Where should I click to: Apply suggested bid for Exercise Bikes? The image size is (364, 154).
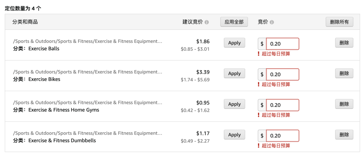point(234,73)
